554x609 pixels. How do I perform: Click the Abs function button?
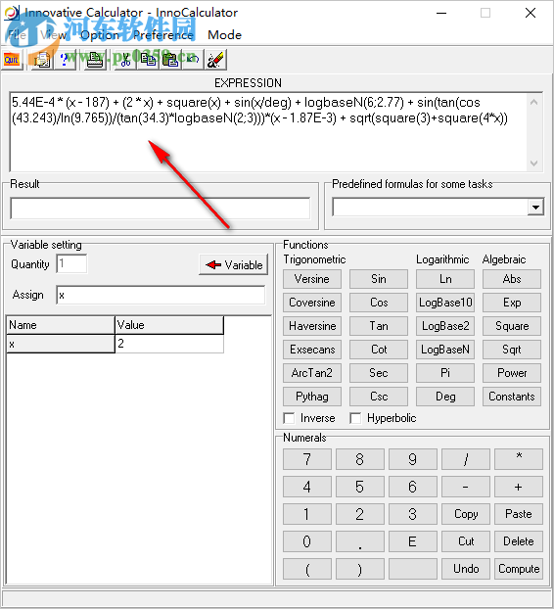coord(512,279)
